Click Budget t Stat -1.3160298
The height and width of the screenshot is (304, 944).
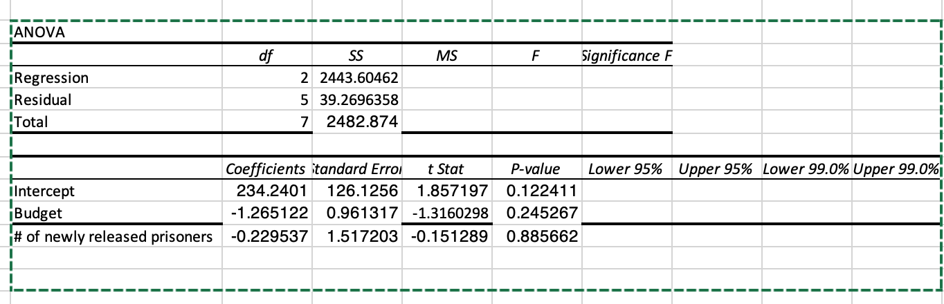tap(447, 212)
